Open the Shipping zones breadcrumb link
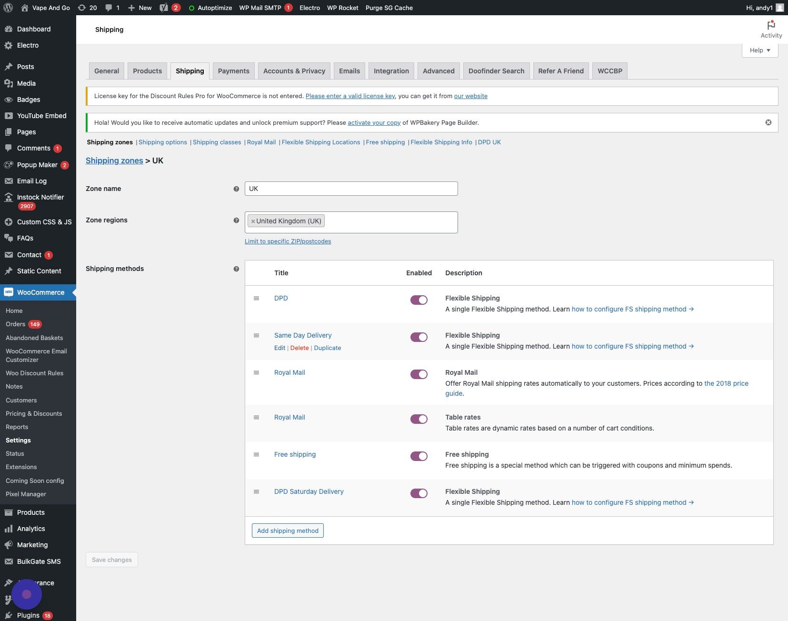788x621 pixels. pos(114,160)
